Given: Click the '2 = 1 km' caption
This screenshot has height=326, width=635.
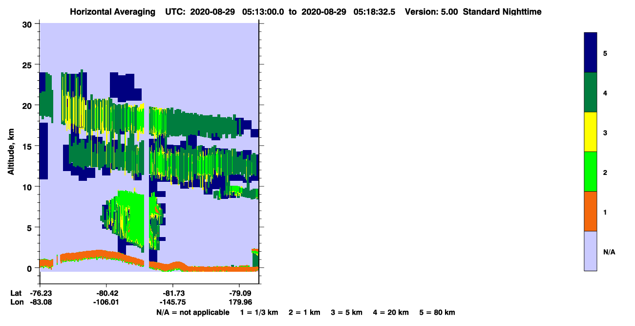Looking at the screenshot, I should (304, 313).
